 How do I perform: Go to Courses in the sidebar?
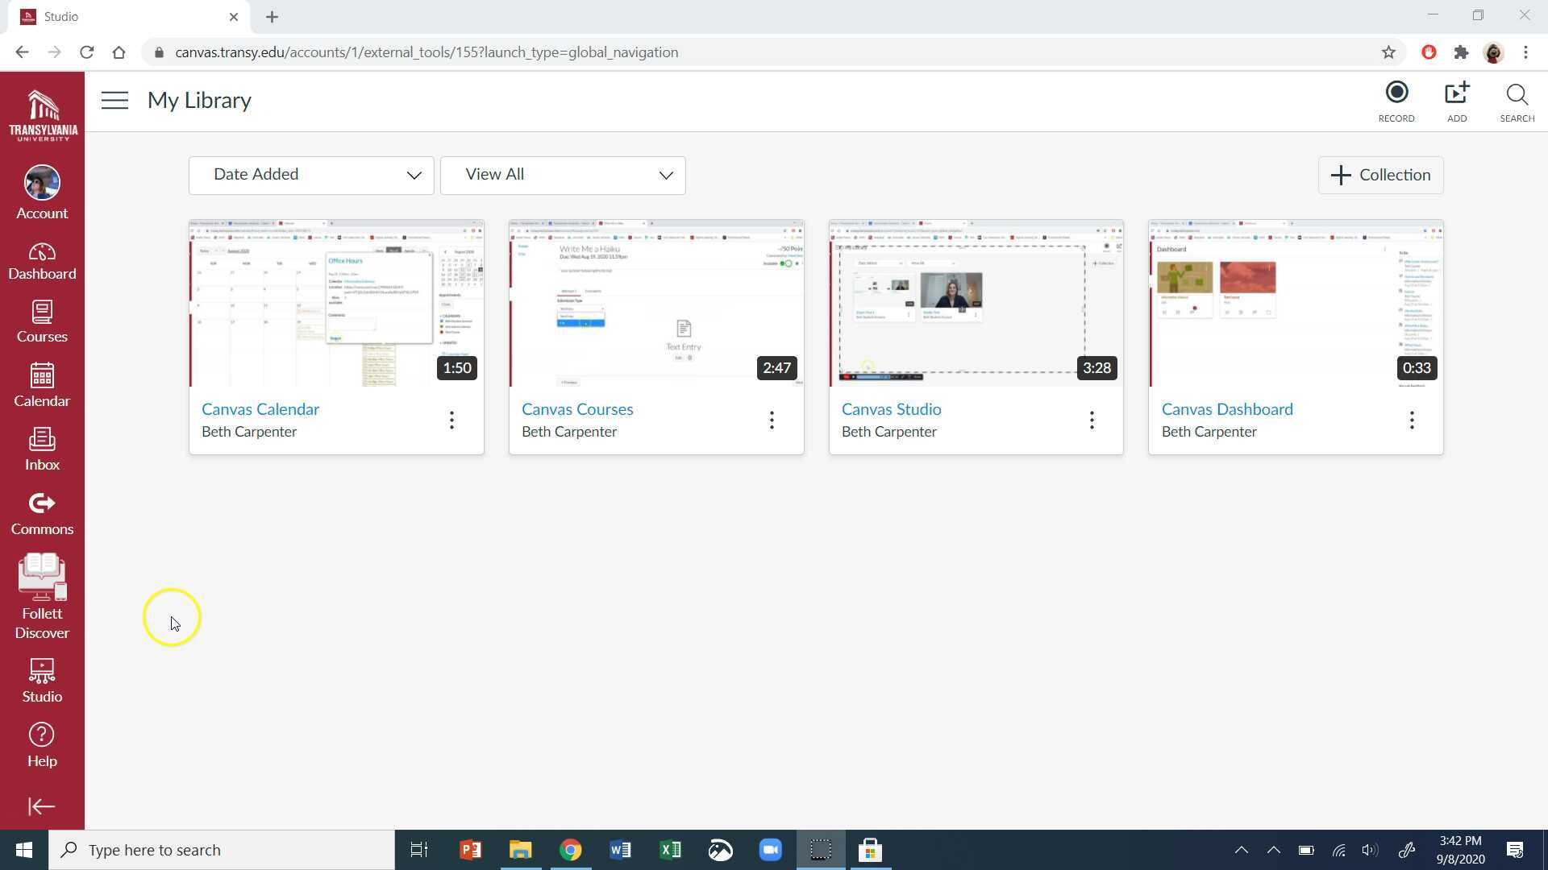click(x=42, y=321)
